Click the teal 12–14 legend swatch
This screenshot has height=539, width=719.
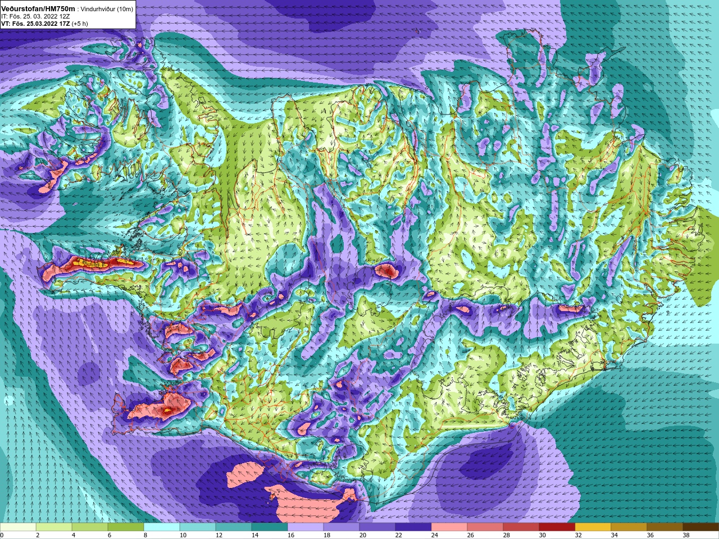[x=234, y=527]
